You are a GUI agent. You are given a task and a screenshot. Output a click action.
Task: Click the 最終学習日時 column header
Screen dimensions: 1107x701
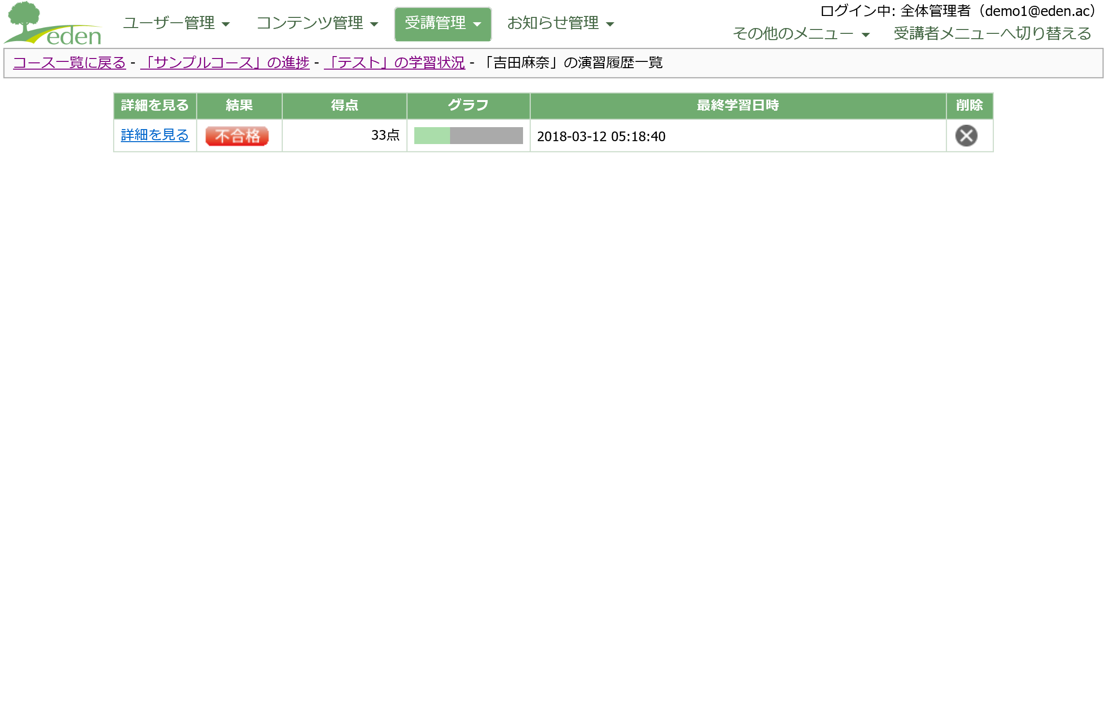click(x=738, y=105)
